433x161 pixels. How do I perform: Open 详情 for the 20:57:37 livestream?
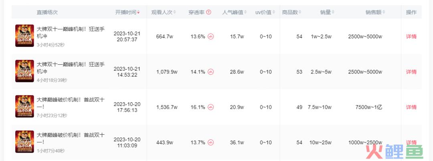click(411, 37)
